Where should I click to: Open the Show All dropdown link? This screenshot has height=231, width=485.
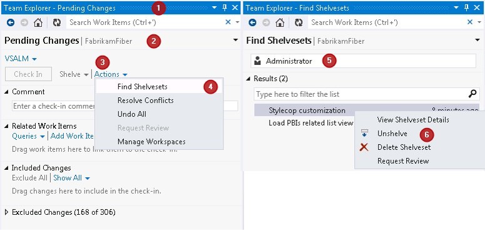tap(72, 178)
